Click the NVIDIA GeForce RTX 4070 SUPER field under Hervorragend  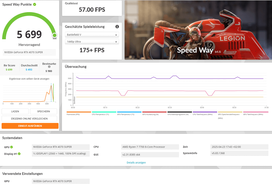tap(29, 52)
